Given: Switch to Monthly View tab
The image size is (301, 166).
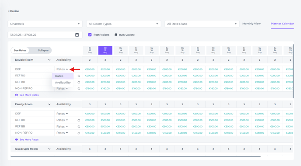Looking at the screenshot, I should click(x=252, y=24).
